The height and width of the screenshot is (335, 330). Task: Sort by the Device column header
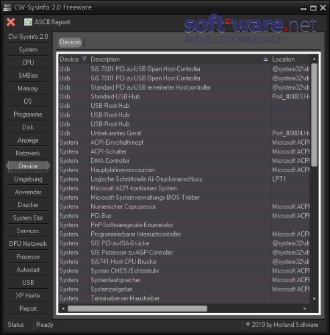pyautogui.click(x=73, y=59)
